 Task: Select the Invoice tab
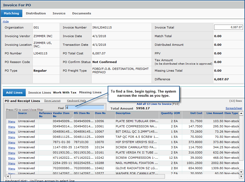click(59, 13)
